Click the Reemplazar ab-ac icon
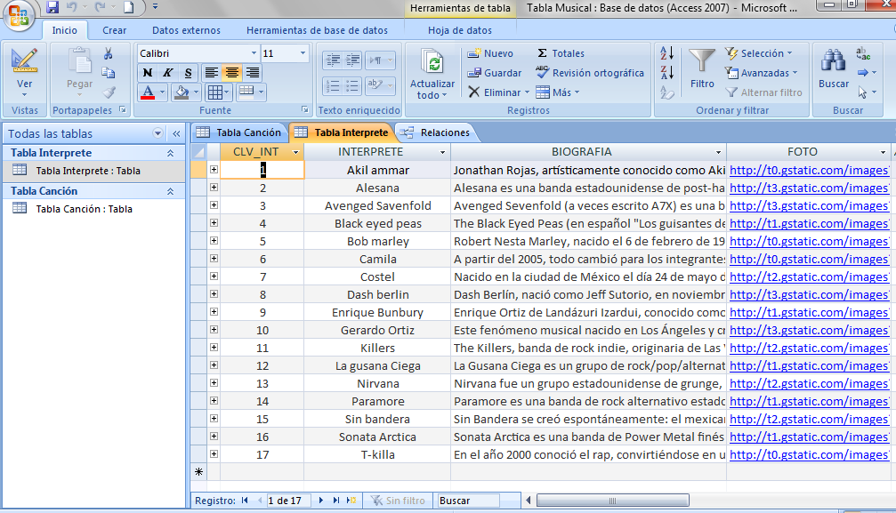 [x=863, y=53]
